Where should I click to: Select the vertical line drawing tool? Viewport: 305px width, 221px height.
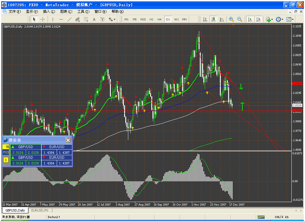tap(53, 19)
